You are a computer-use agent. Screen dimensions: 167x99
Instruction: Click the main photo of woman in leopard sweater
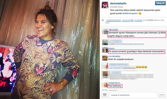[50, 50]
